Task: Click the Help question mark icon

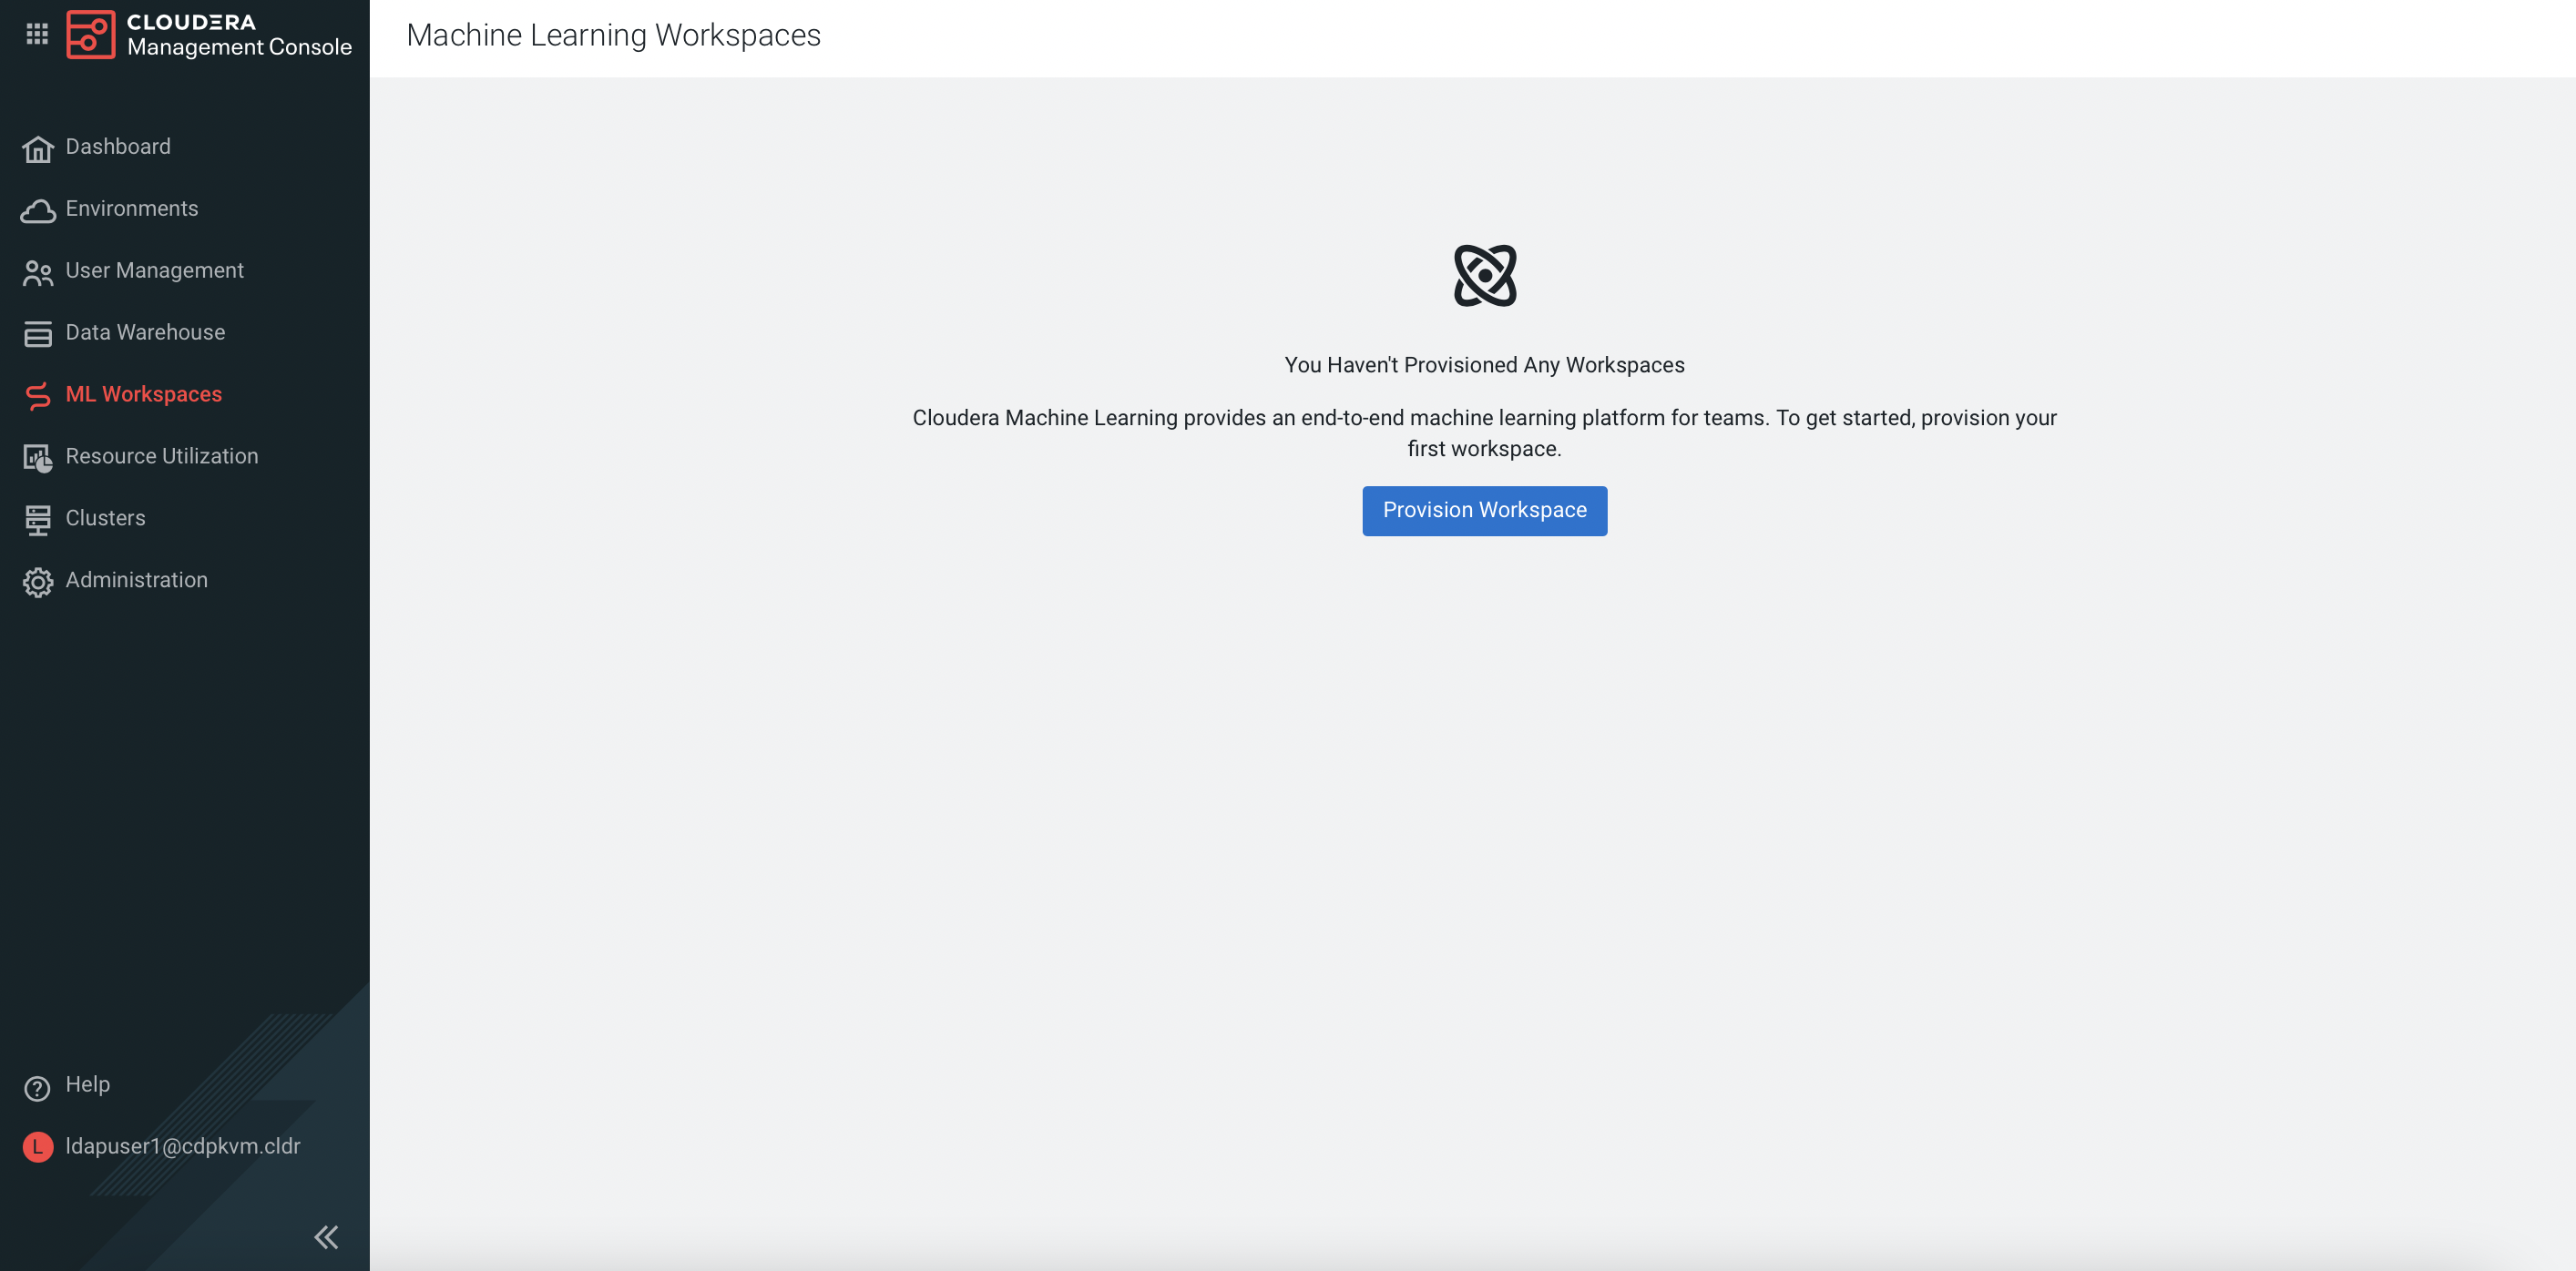Action: click(x=38, y=1087)
